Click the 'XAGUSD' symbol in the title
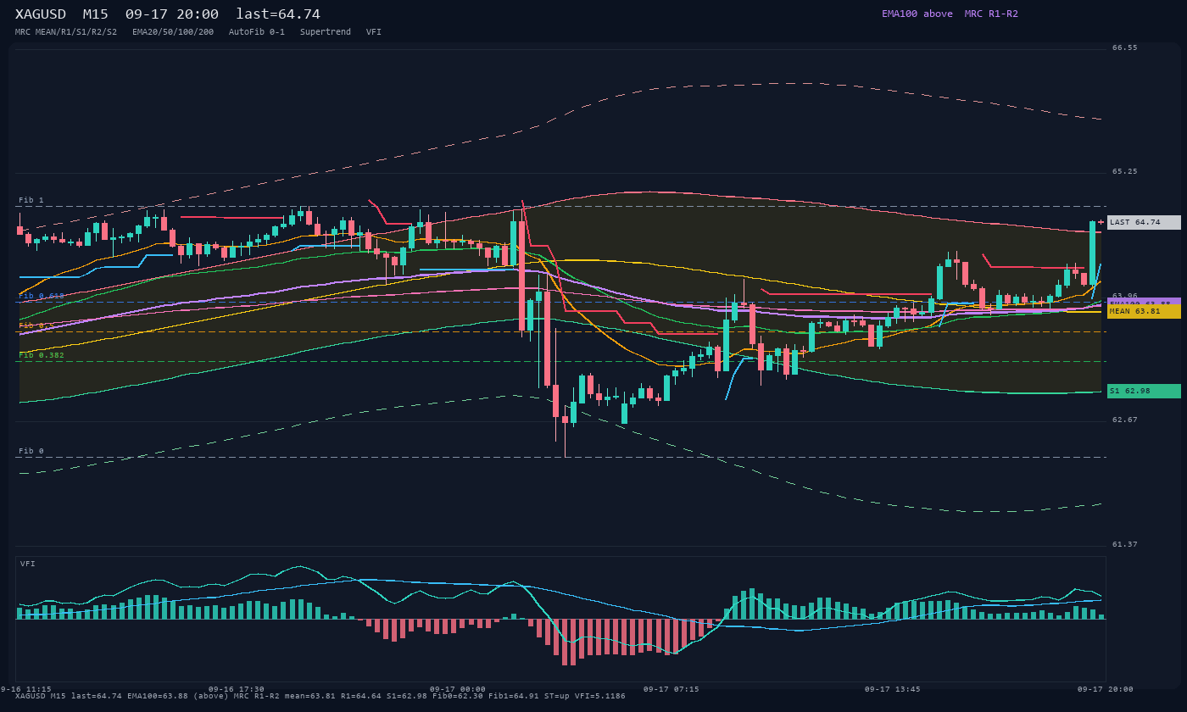Viewport: 1187px width, 712px height. click(x=41, y=14)
